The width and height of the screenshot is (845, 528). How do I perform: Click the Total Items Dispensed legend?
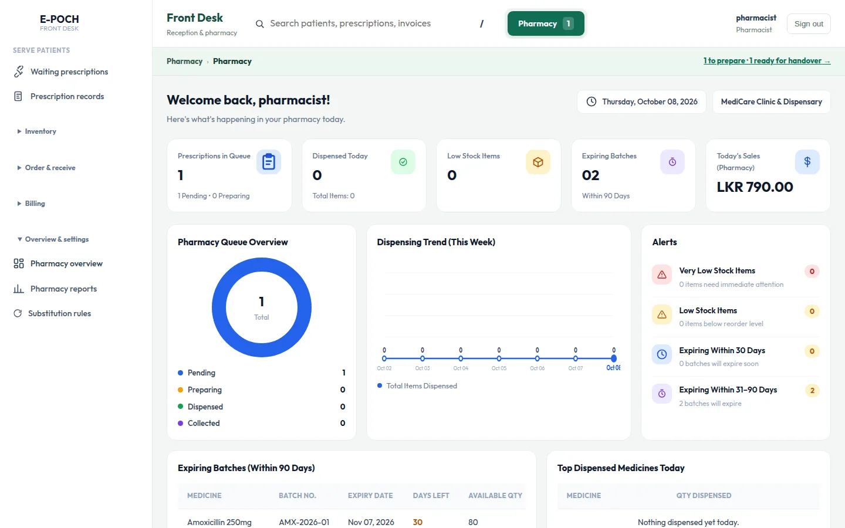coord(417,386)
